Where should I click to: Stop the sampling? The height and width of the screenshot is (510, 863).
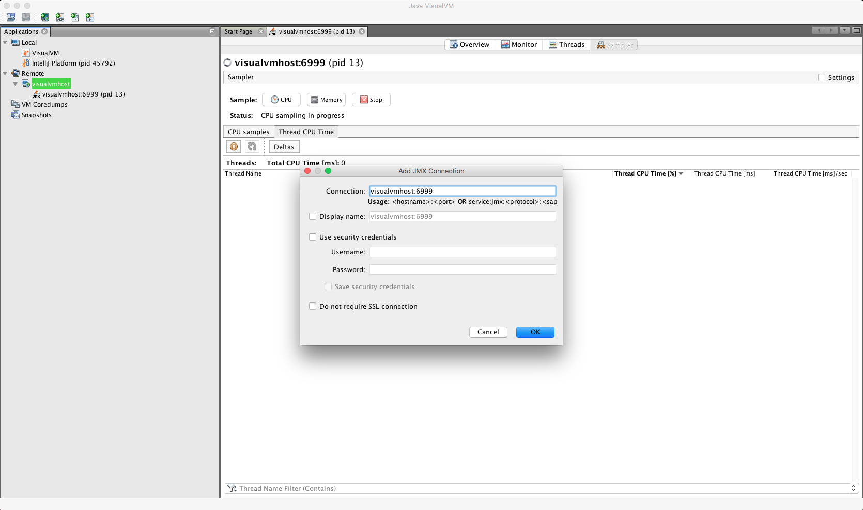(371, 100)
